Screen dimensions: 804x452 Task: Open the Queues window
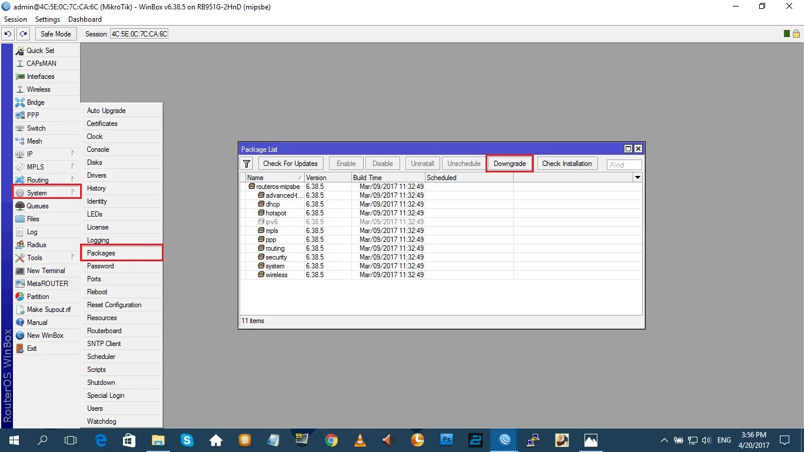[46, 206]
